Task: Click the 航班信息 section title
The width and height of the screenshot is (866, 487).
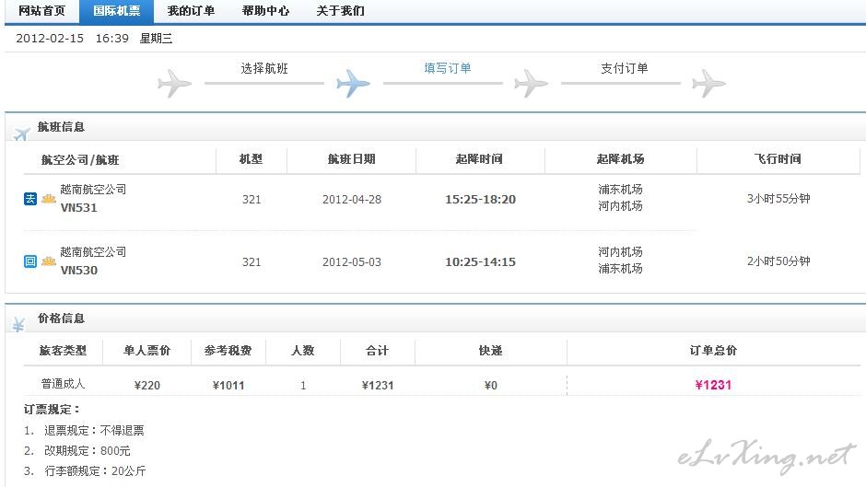Action: [61, 126]
